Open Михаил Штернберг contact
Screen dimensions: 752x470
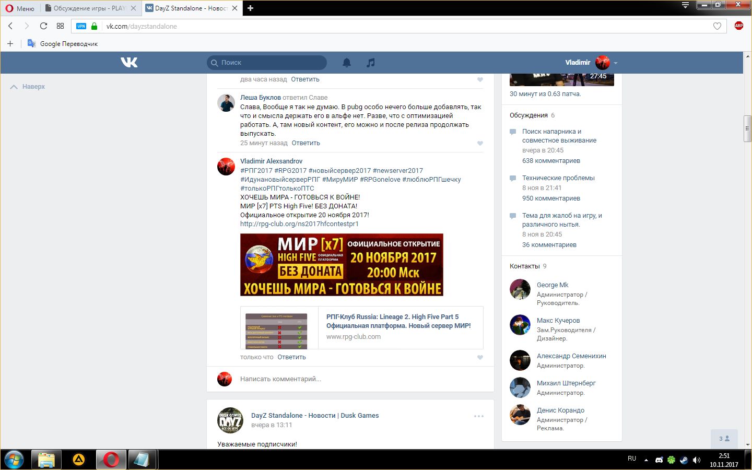(566, 383)
